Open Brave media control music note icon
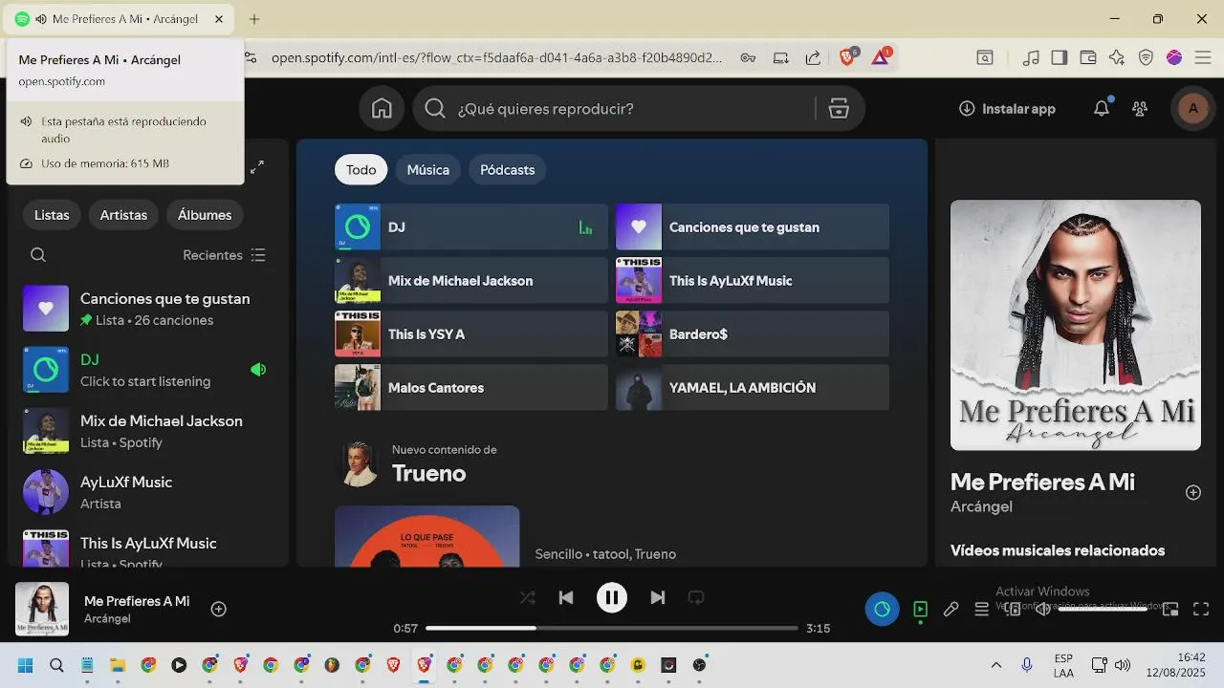 tap(1031, 57)
